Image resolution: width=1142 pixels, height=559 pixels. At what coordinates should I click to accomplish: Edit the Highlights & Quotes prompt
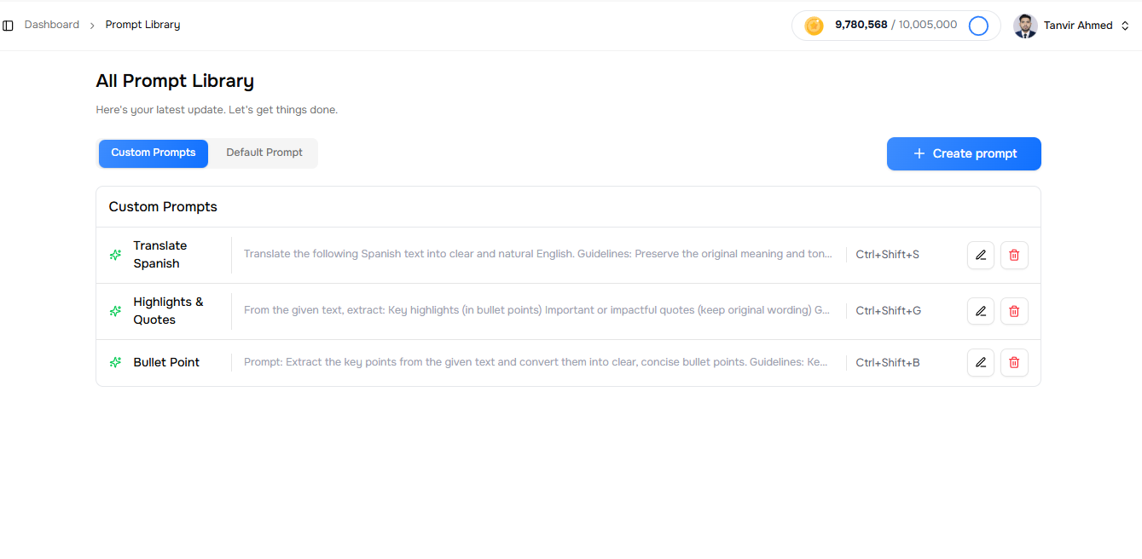coord(981,311)
